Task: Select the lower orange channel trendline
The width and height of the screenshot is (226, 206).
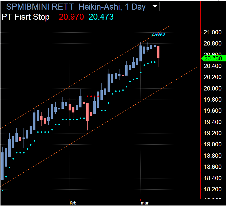Action: tap(99, 127)
